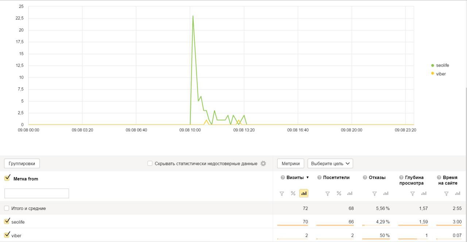Open help icon for Посетители metric
The height and width of the screenshot is (242, 467).
click(x=319, y=178)
